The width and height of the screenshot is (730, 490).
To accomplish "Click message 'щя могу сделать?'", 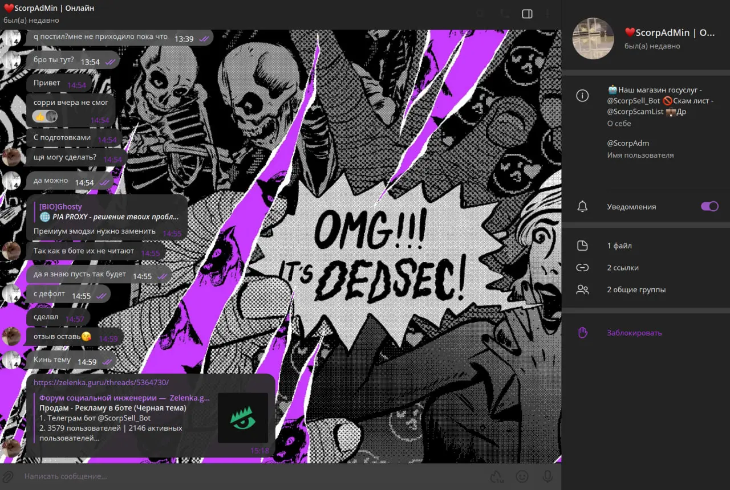I will (x=77, y=158).
